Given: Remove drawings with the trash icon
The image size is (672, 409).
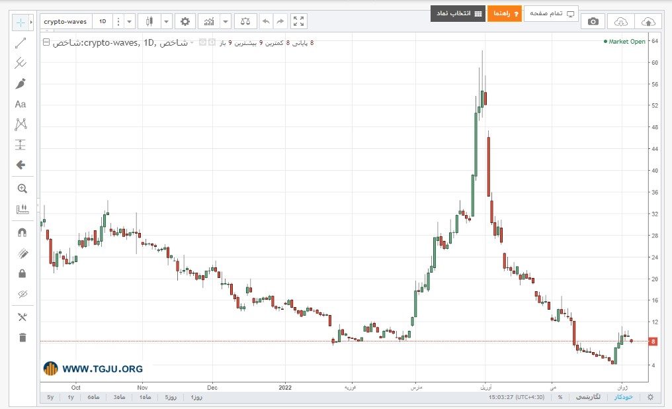Looking at the screenshot, I should pyautogui.click(x=22, y=338).
